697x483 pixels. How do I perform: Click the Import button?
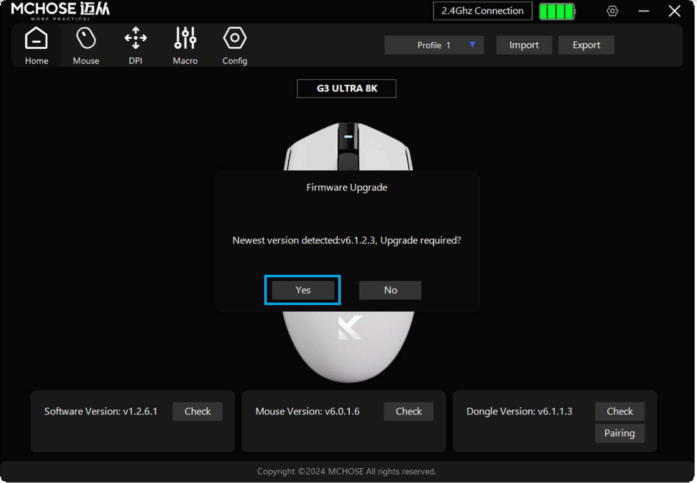point(524,45)
